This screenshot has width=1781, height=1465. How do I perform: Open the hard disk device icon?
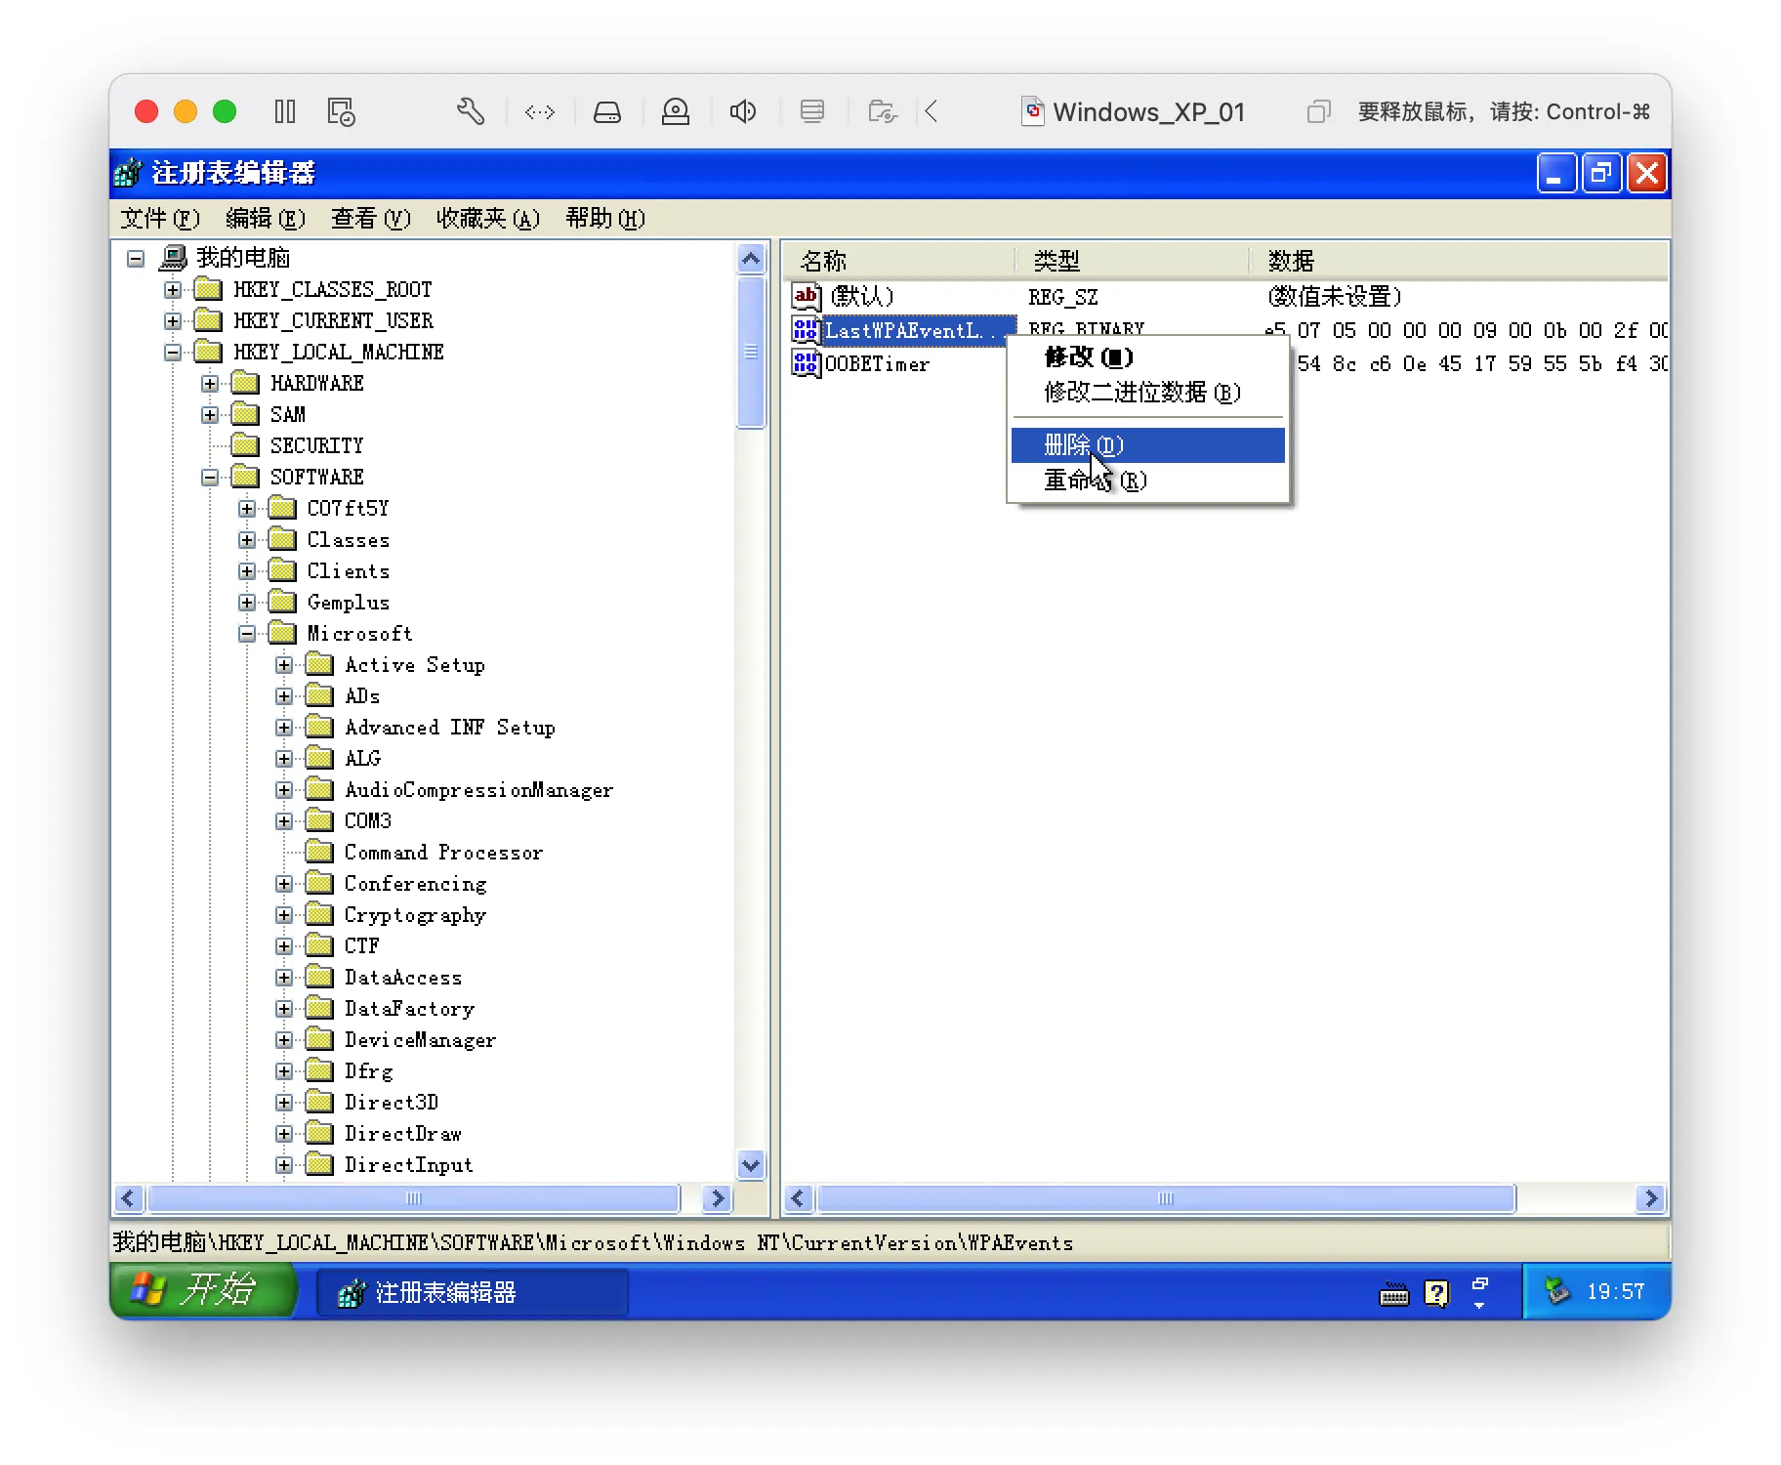(x=607, y=112)
